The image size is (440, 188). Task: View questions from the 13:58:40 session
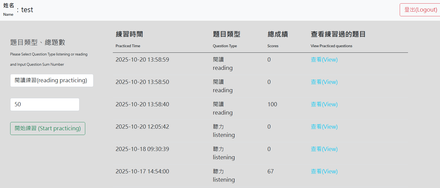324,104
